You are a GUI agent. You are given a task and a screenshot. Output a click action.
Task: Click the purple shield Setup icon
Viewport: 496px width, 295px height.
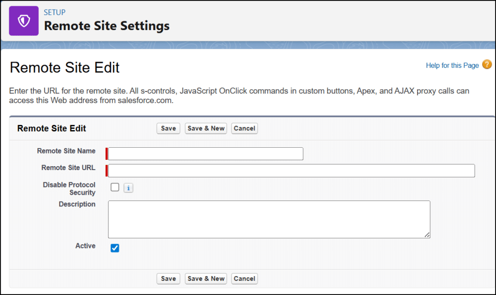(x=24, y=21)
